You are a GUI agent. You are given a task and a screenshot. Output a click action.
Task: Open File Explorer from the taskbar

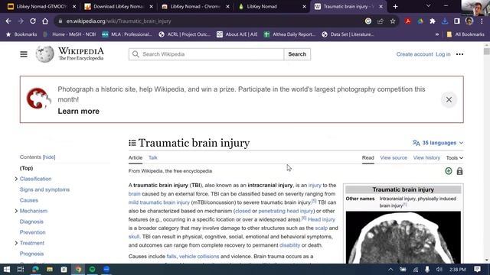[x=50, y=270]
